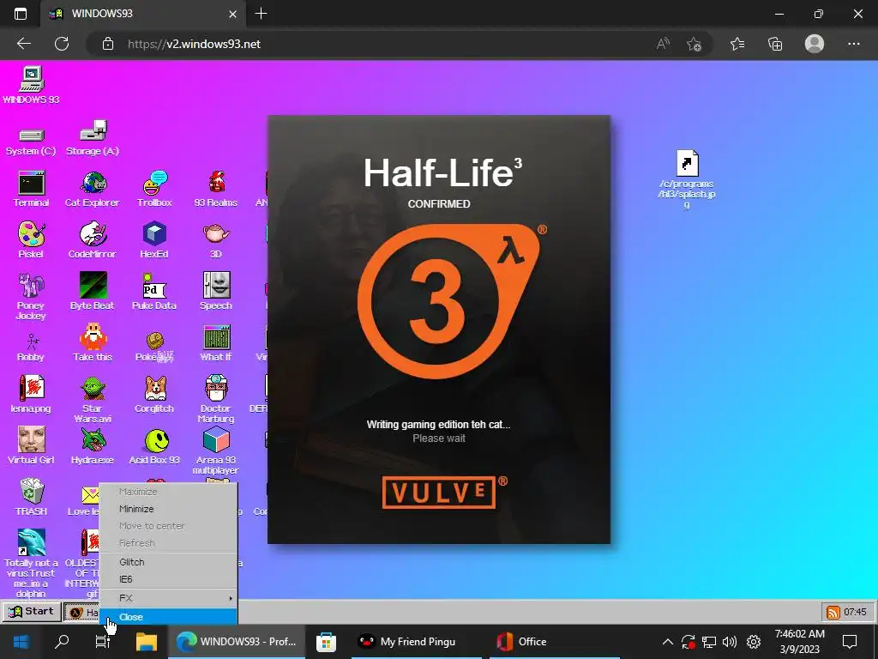
Task: Open the browser Collections icon
Action: pyautogui.click(x=775, y=44)
